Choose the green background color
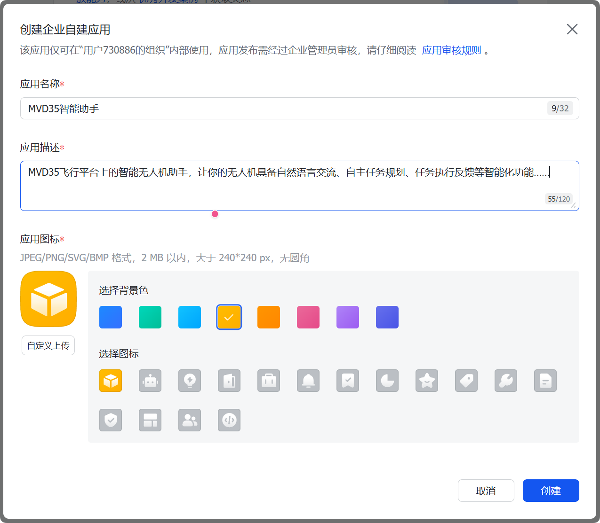 point(150,317)
